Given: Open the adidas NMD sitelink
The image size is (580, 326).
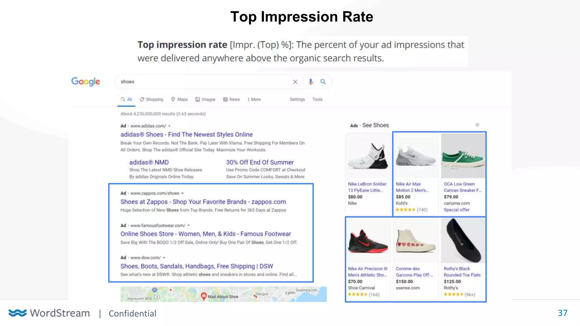Looking at the screenshot, I should [149, 162].
